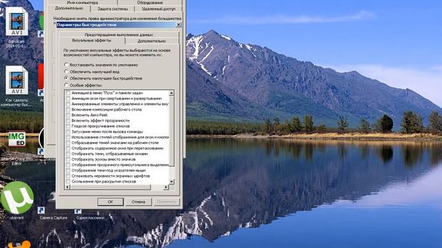The width and height of the screenshot is (442, 248).
Task: Select 'Особые эффекты' radio button
Action: click(66, 85)
